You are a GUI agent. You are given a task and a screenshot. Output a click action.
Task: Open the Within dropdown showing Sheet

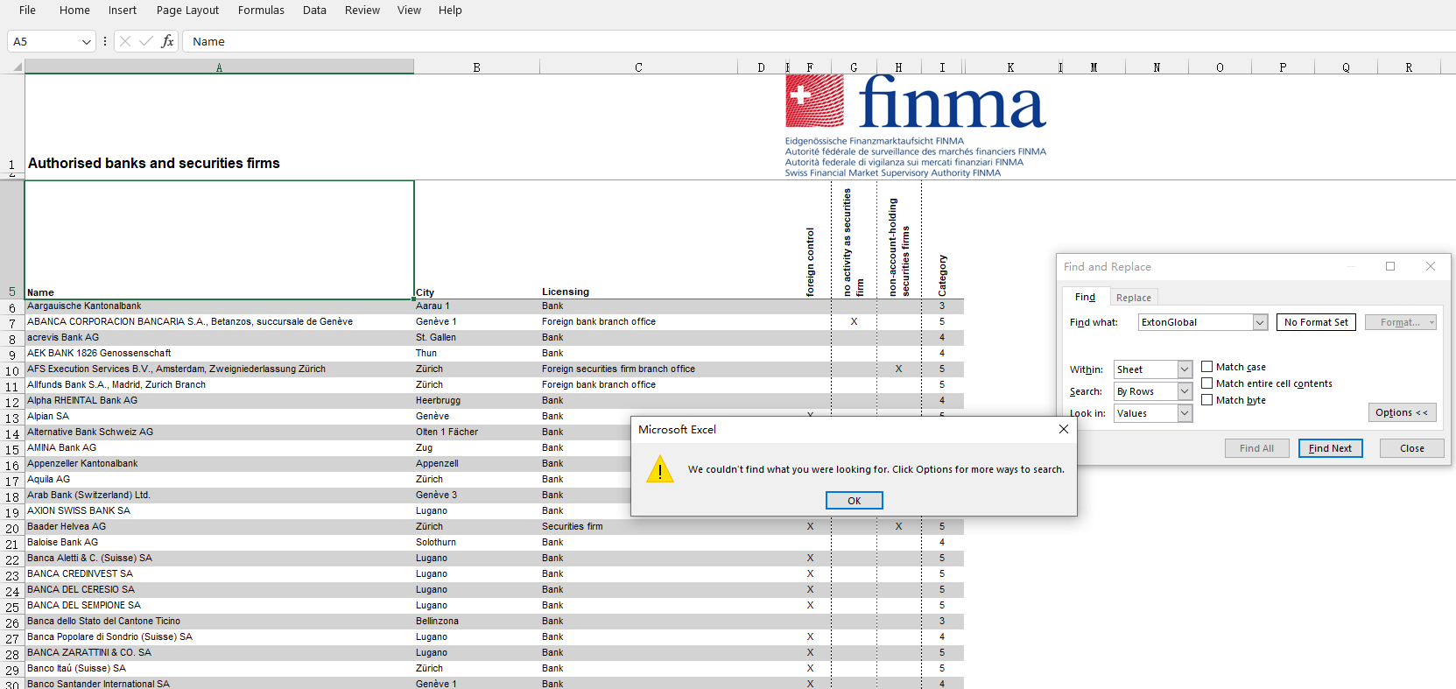1184,369
